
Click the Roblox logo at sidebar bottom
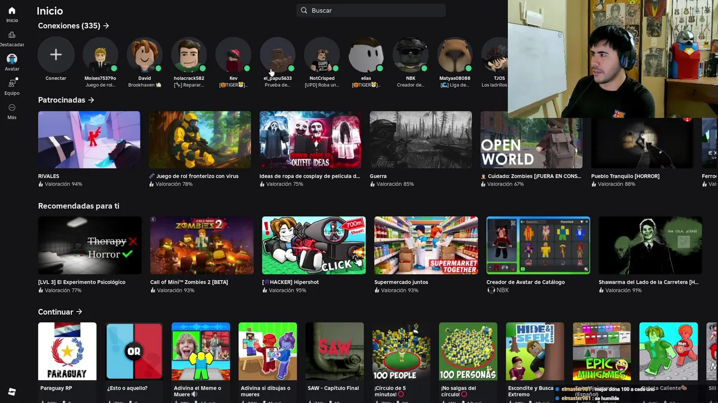(12, 391)
